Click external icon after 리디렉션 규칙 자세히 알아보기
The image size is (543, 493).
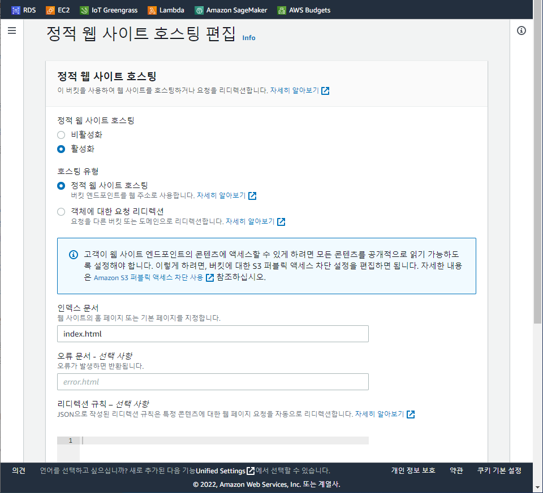[411, 414]
